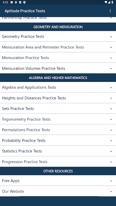Select Sets Practice Tests item
This screenshot has width=116, height=206.
[58, 109]
